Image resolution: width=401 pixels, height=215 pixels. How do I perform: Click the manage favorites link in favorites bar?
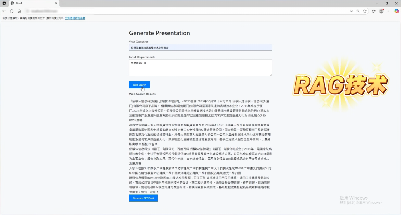click(x=75, y=18)
